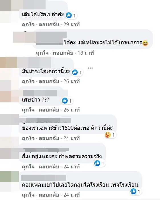Open the blurred commenter name above 'เศษข้าว ???'
Viewport: 160px width, 200px height.
(40, 93)
